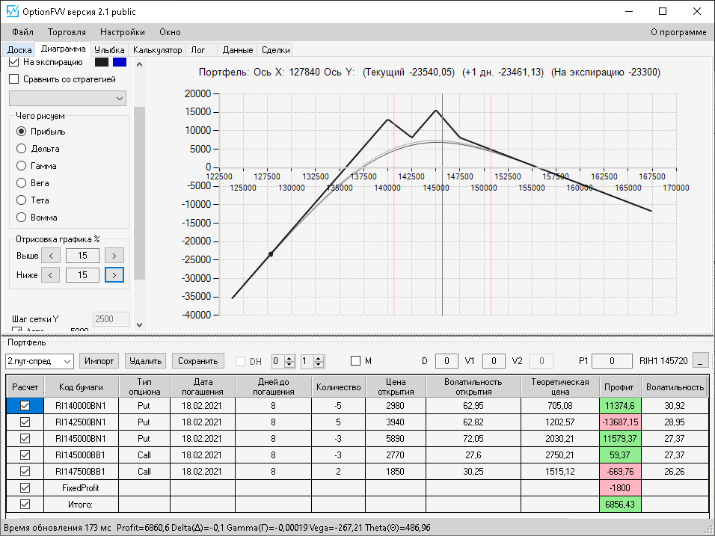The width and height of the screenshot is (715, 536).
Task: Click the black dot marker on chart line
Action: coord(271,254)
